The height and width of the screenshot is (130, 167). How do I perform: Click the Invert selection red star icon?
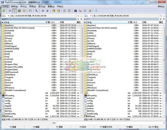point(36,11)
